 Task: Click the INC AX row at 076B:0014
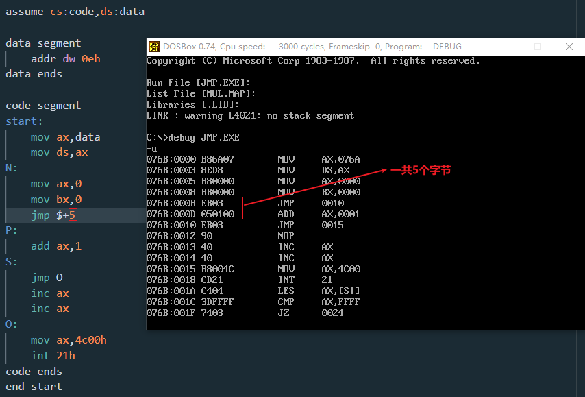pyautogui.click(x=240, y=258)
